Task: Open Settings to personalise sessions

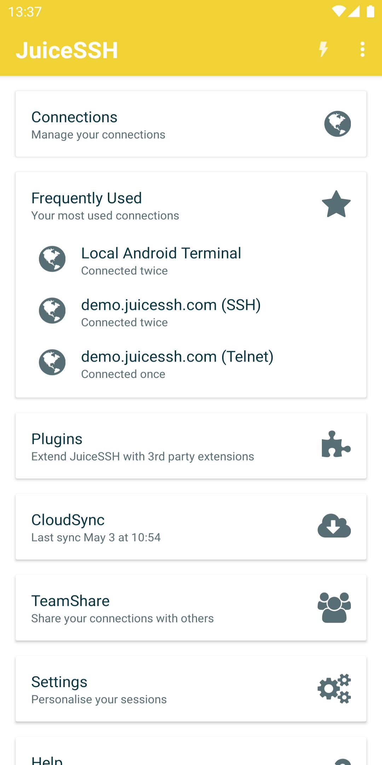Action: [x=191, y=689]
